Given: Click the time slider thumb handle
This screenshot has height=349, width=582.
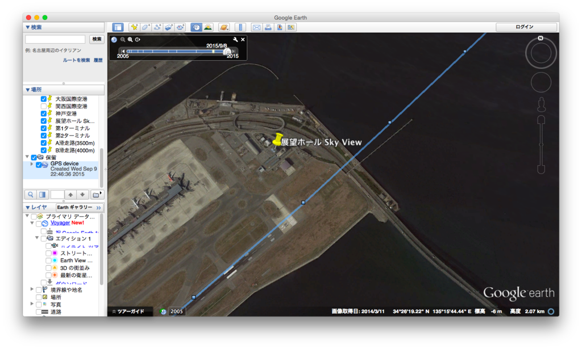Looking at the screenshot, I should [227, 51].
